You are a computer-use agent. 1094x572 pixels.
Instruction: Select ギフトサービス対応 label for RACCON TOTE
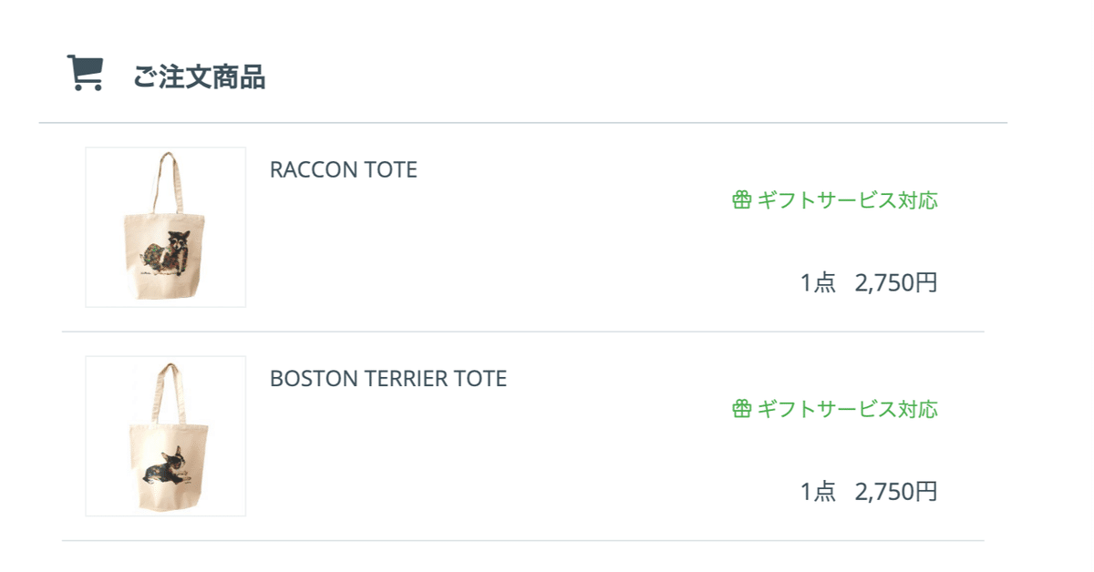847,199
